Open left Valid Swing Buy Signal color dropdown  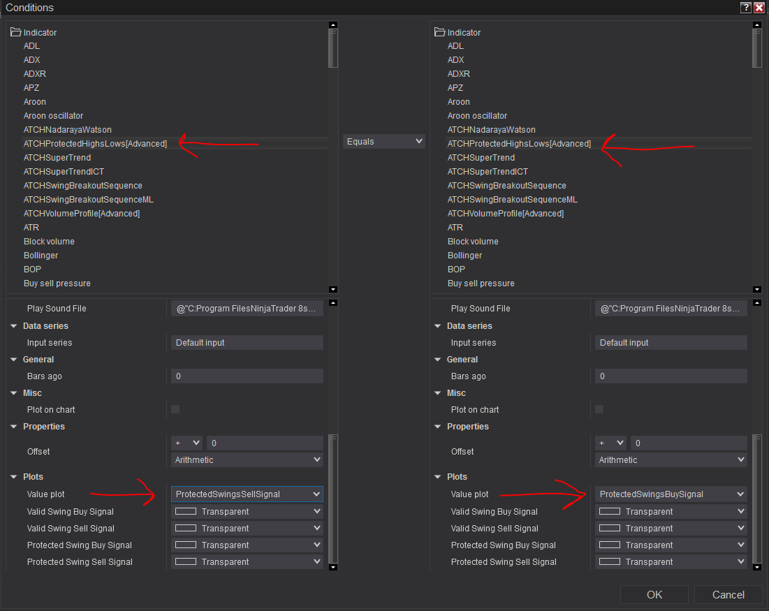pyautogui.click(x=247, y=511)
